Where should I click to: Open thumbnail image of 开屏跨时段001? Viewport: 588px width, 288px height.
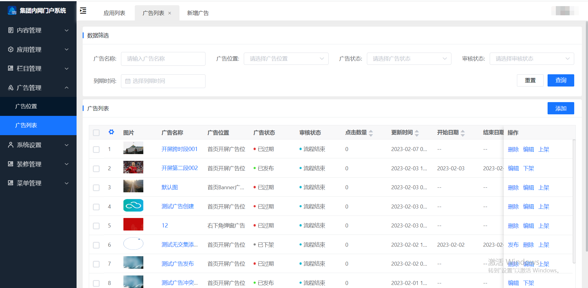click(x=133, y=148)
